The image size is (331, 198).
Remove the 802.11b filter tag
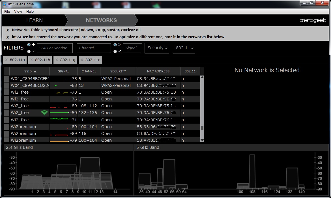[x=32, y=60]
